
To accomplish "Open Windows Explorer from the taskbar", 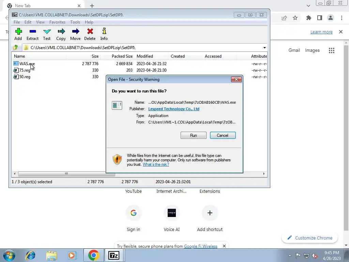I will point(51,255).
